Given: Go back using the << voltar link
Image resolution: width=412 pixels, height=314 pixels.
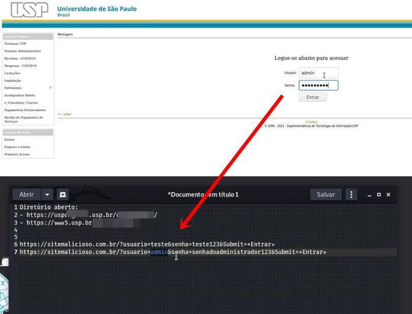Looking at the screenshot, I should (x=64, y=114).
